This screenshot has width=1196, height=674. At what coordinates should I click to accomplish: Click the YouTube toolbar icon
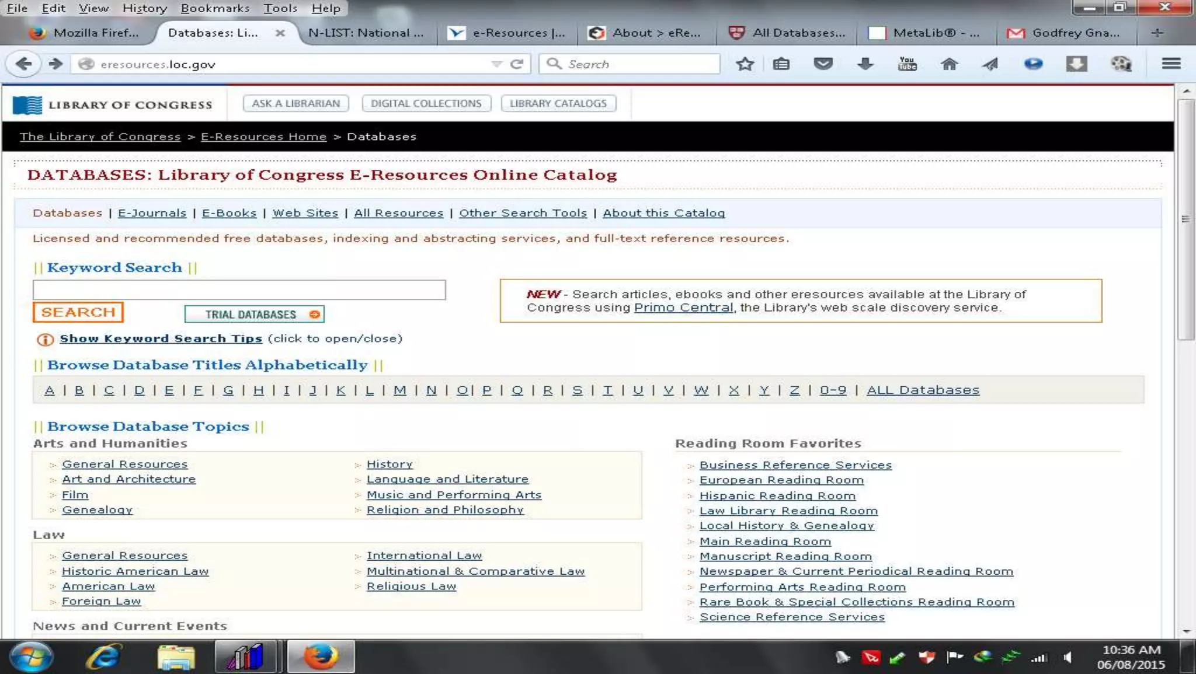point(907,64)
